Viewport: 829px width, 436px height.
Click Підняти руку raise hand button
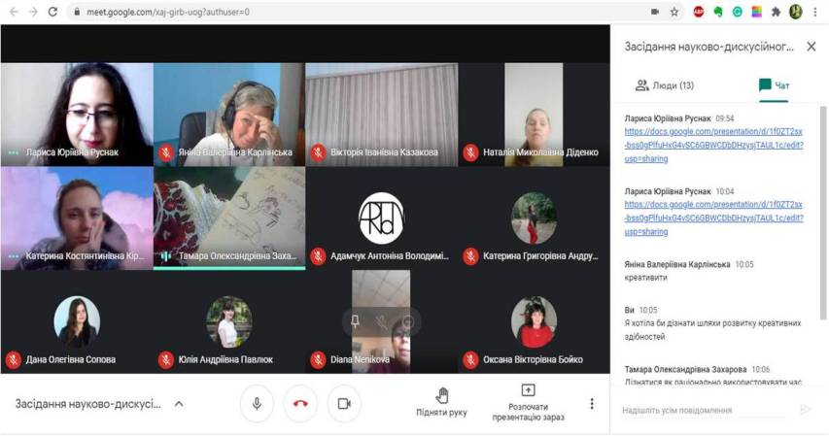pyautogui.click(x=441, y=403)
